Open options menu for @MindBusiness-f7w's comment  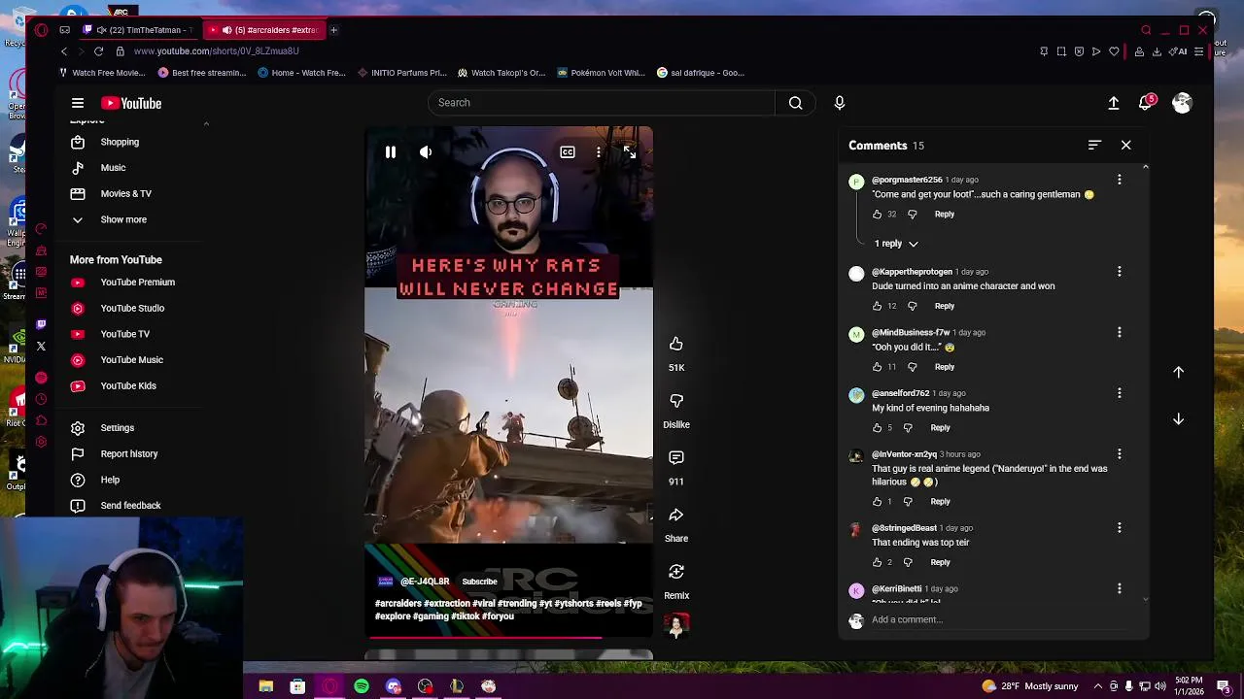click(x=1119, y=333)
